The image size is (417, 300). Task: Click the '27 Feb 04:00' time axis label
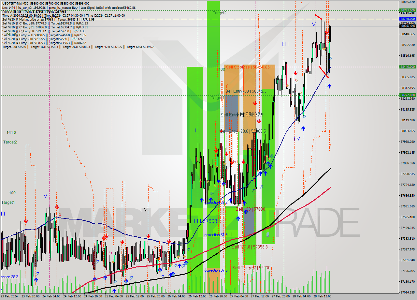[x=239, y=296]
